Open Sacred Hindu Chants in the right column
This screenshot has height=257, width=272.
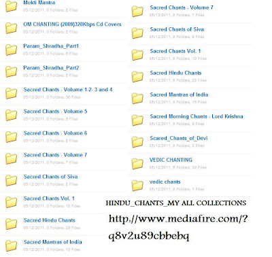pos(175,73)
